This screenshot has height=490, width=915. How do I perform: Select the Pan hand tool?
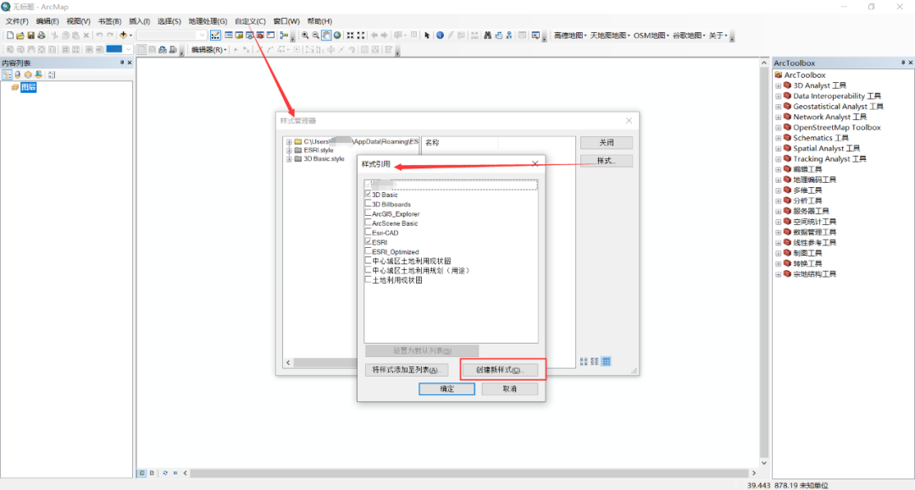[326, 36]
